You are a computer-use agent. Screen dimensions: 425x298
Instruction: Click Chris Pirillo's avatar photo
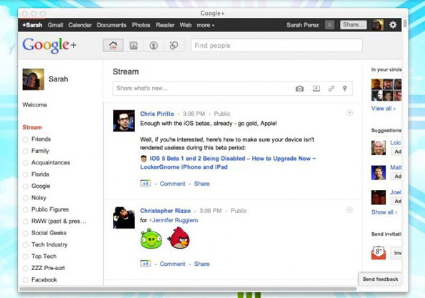tap(124, 121)
